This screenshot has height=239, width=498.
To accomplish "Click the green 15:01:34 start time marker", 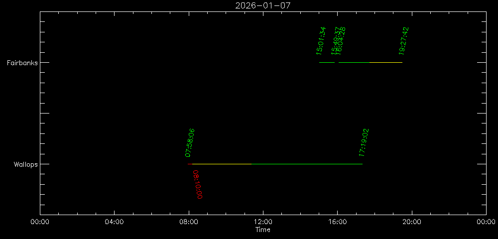I will (x=321, y=40).
